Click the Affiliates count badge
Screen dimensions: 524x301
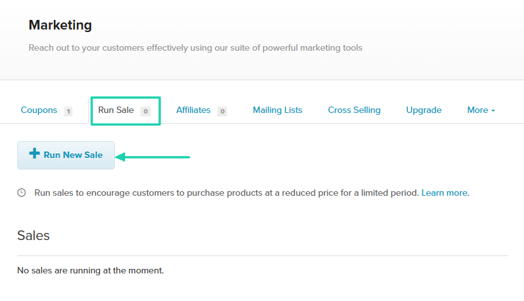click(222, 111)
